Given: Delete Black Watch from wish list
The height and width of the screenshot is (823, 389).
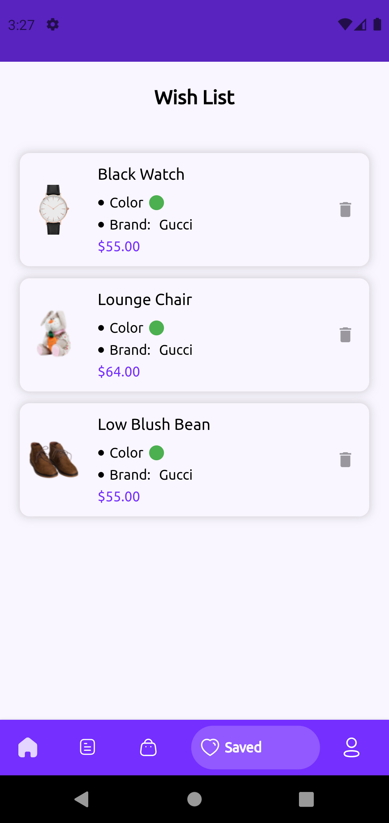Looking at the screenshot, I should point(345,209).
